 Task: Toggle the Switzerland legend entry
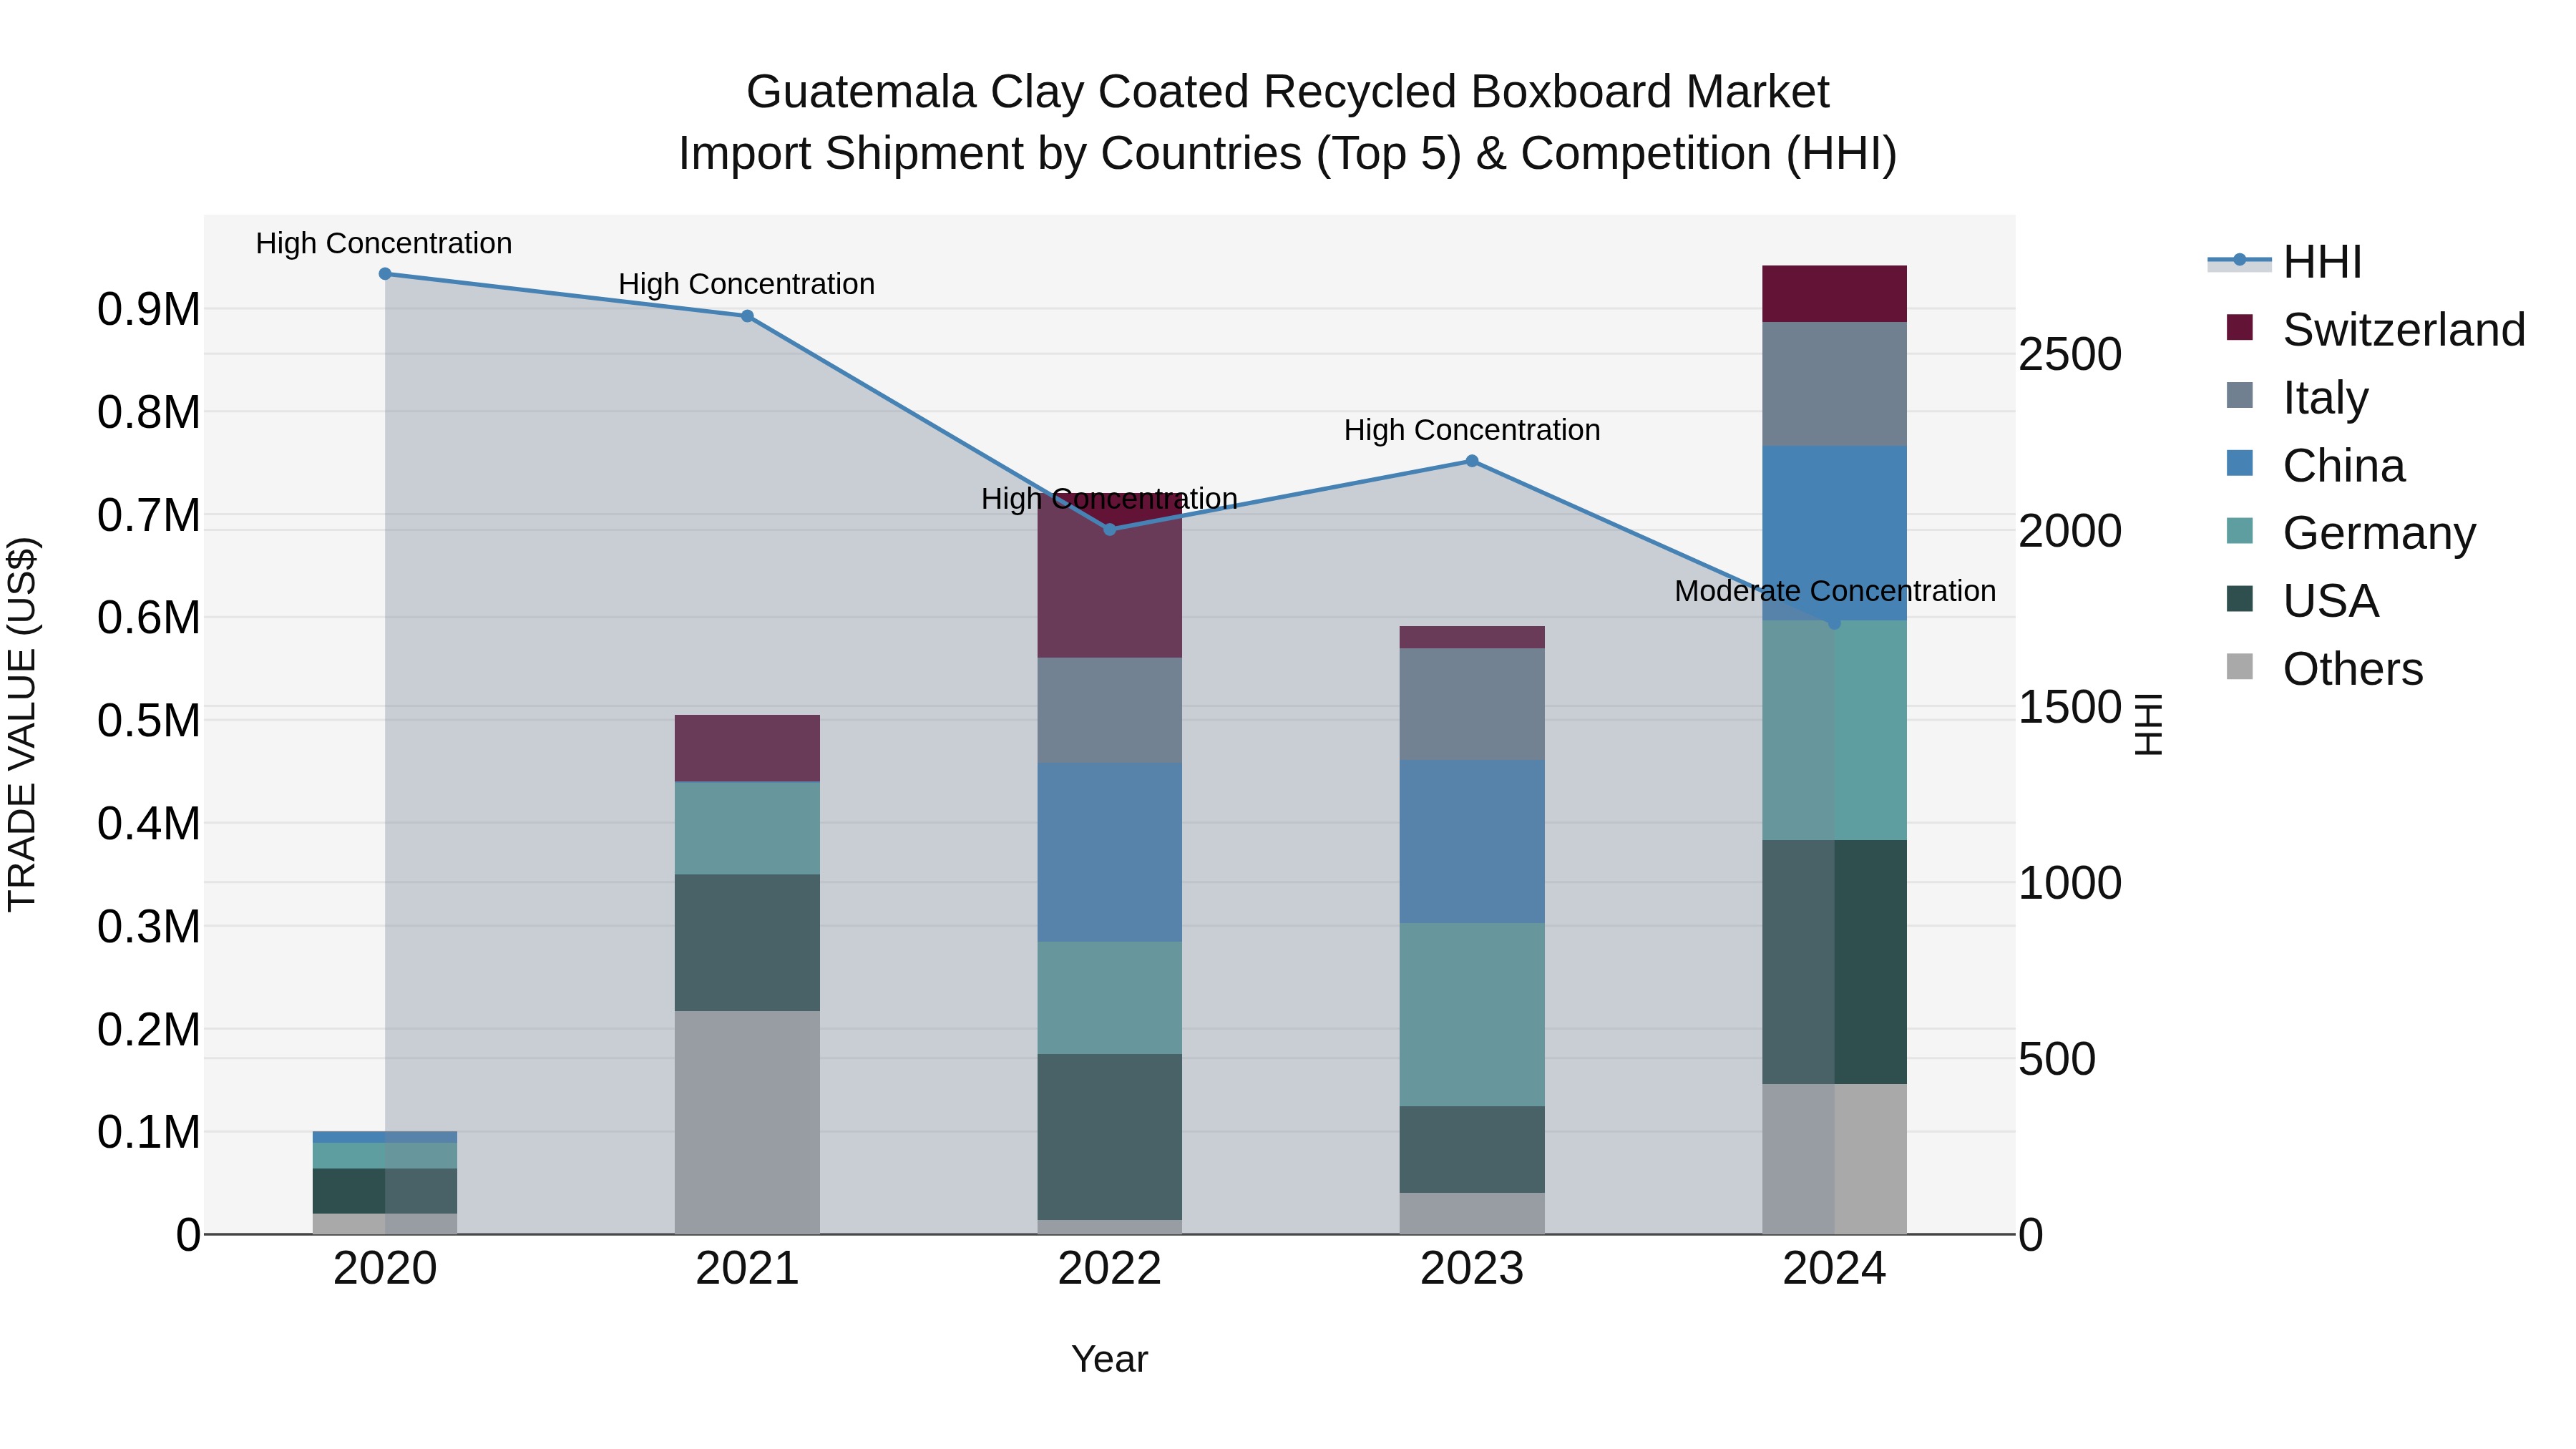tap(2376, 329)
